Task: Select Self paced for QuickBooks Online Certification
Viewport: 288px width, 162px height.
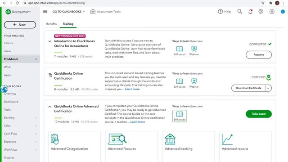Action: pyautogui.click(x=180, y=83)
